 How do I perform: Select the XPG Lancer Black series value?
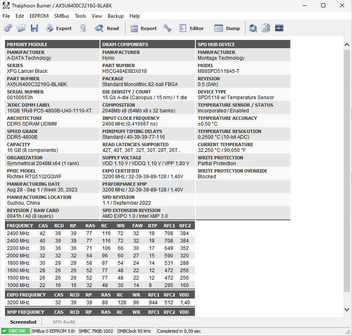27,71
